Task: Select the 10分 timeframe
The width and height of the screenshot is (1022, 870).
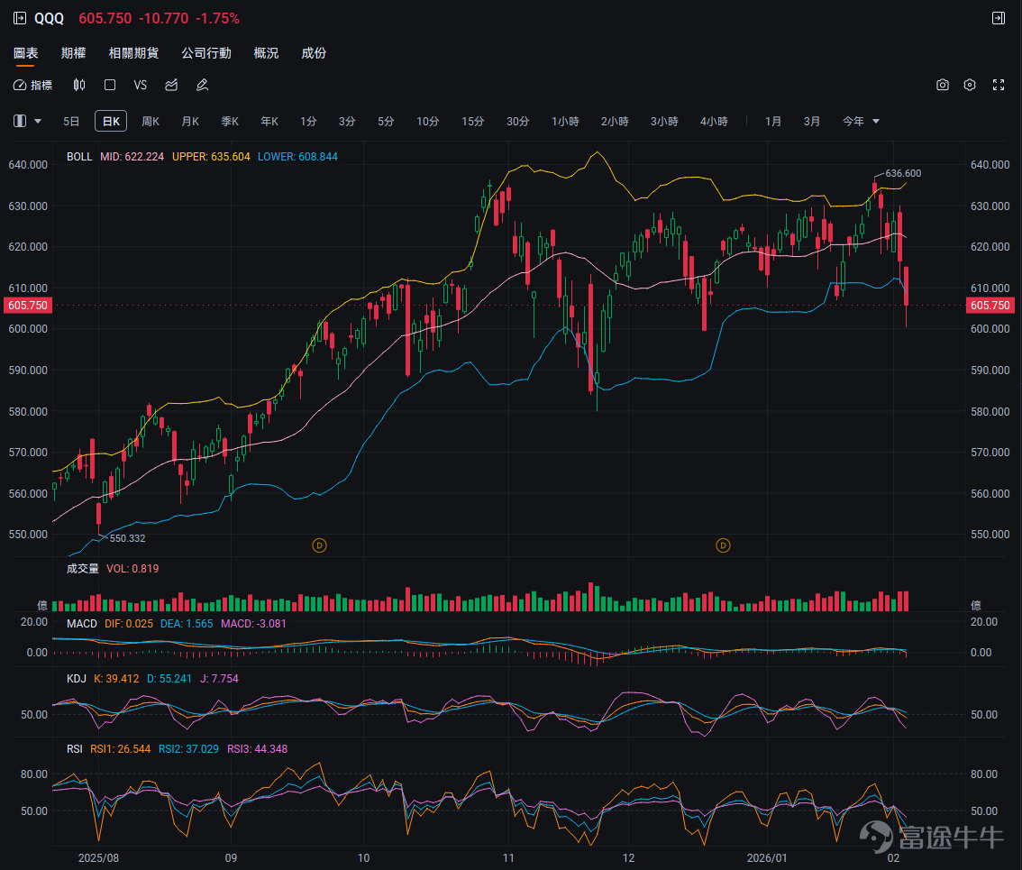Action: 428,122
